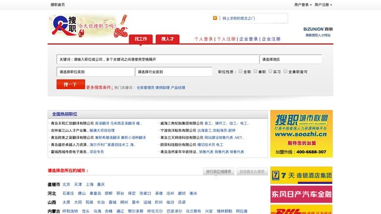This screenshot has width=381, height=214.
Task: Check the 兼职 checkbox
Action: [255, 71]
